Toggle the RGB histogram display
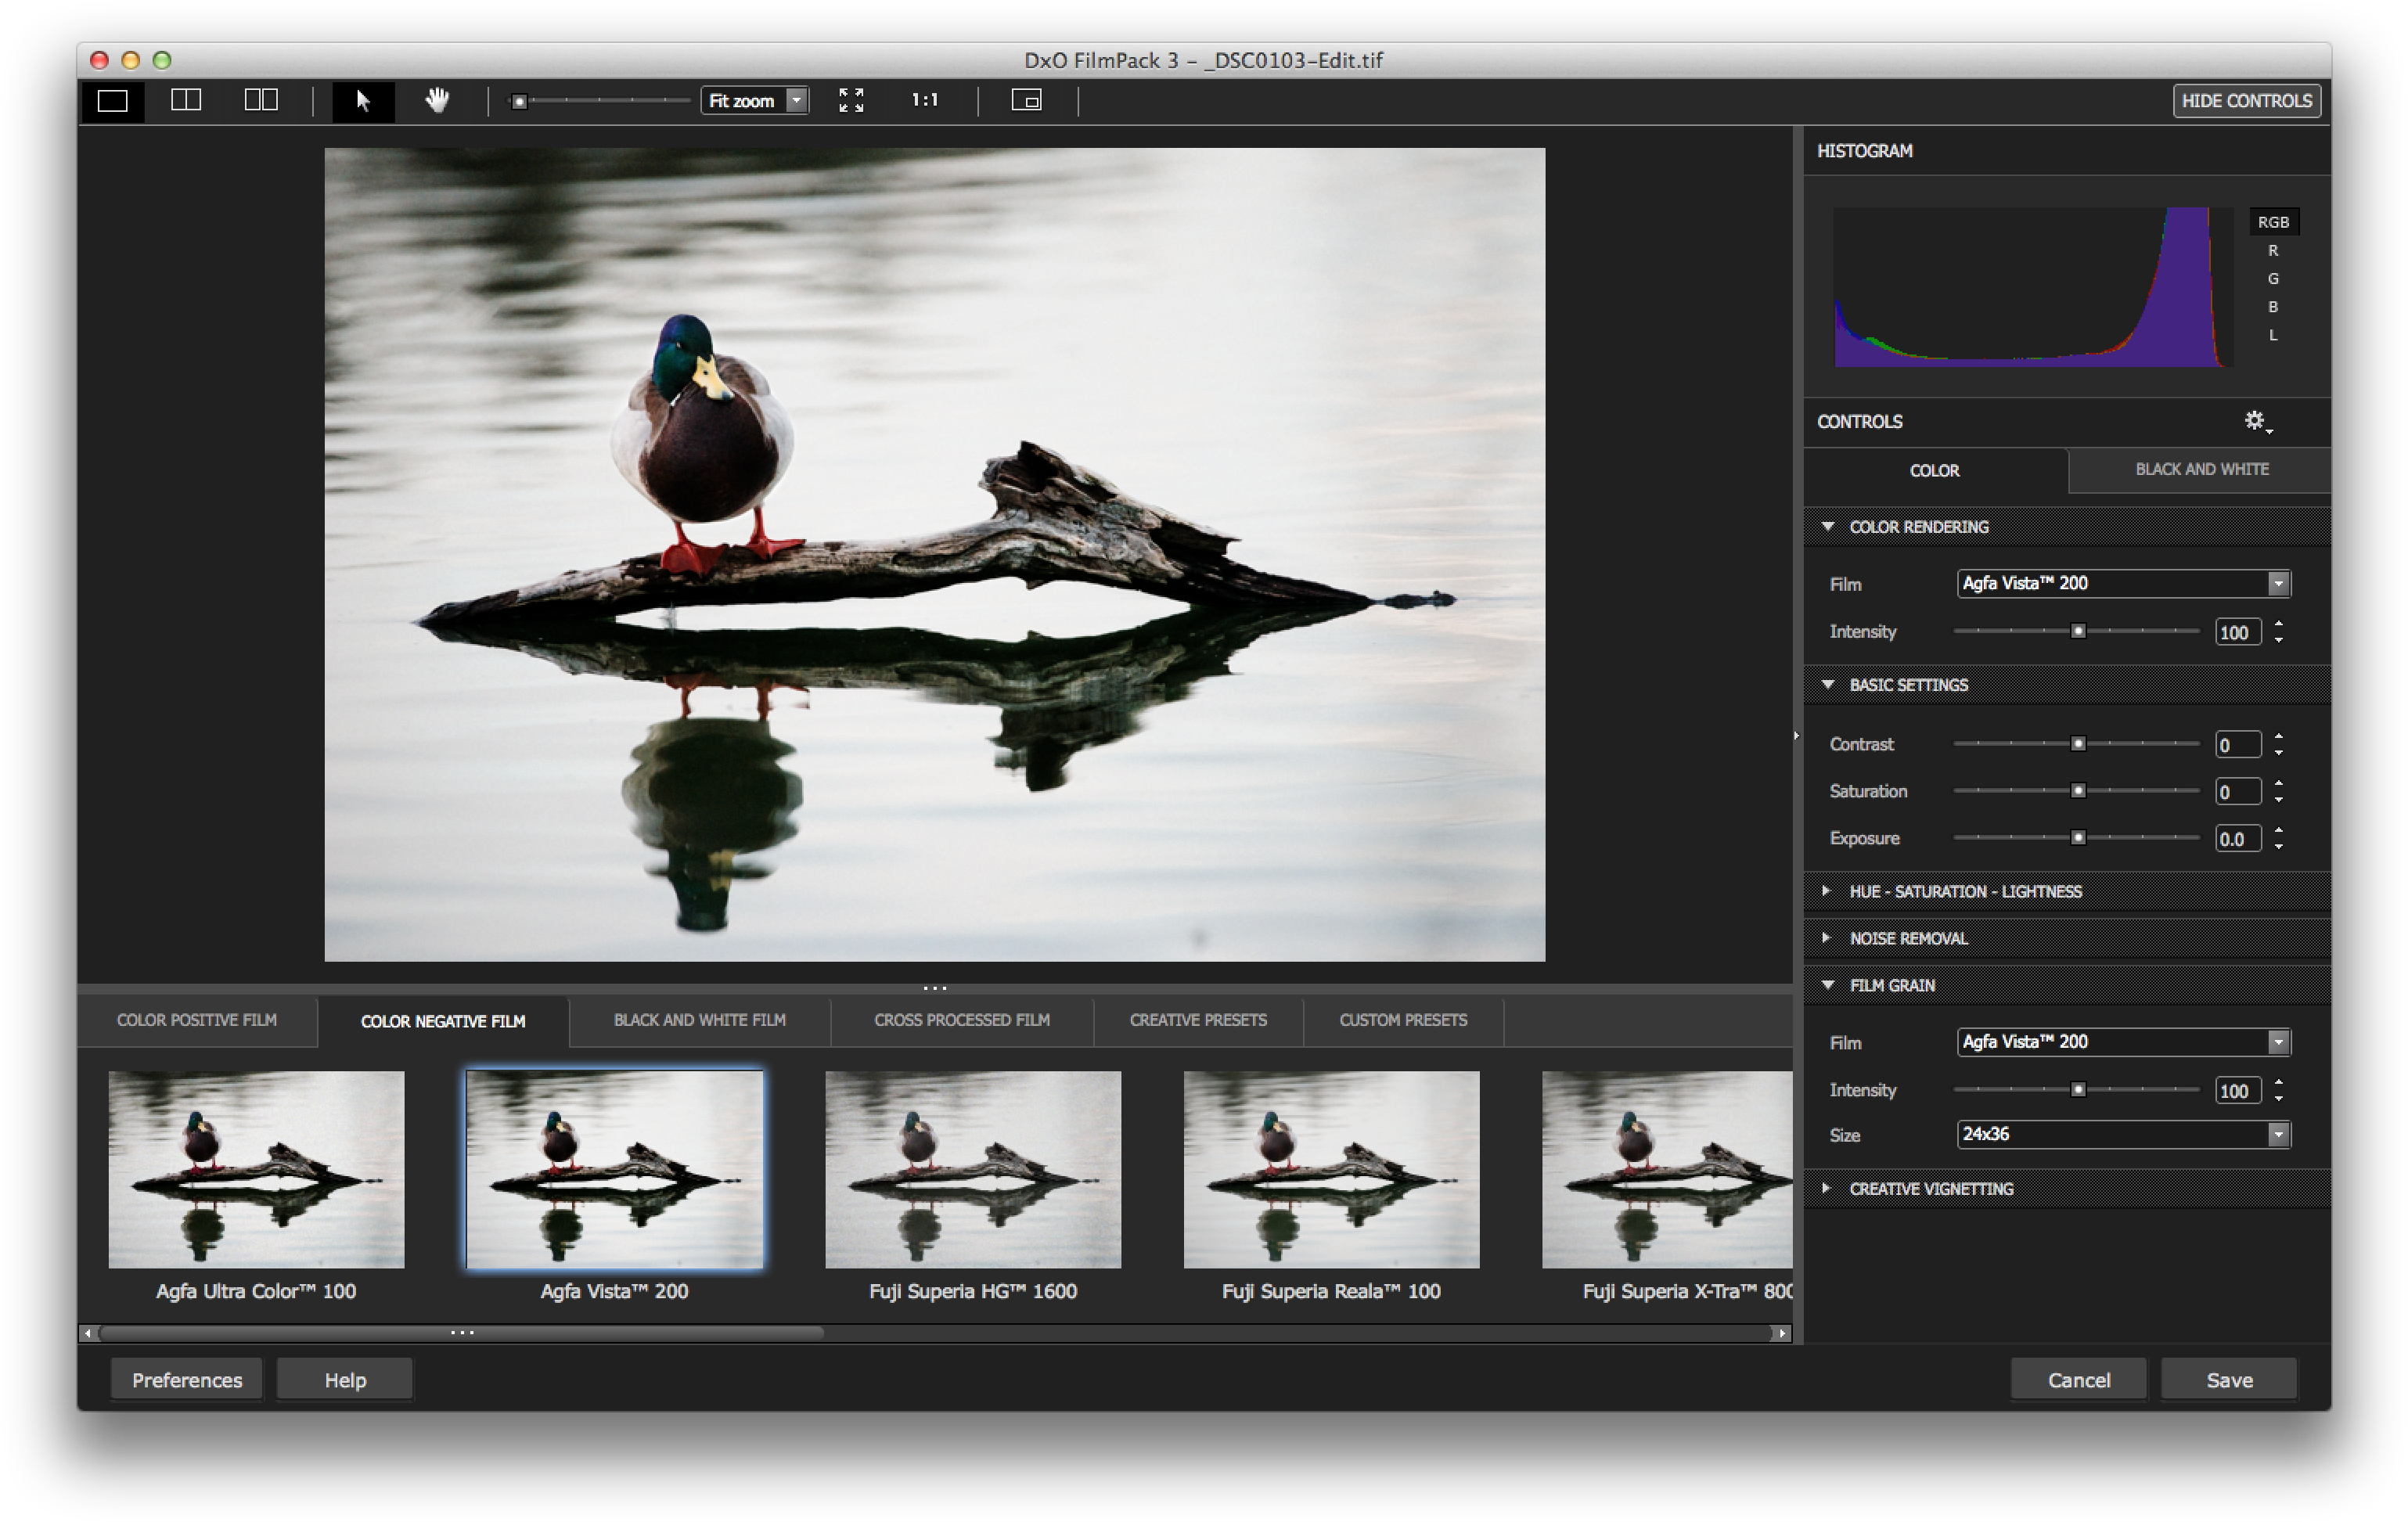The height and width of the screenshot is (1522, 2408). pyautogui.click(x=2274, y=221)
